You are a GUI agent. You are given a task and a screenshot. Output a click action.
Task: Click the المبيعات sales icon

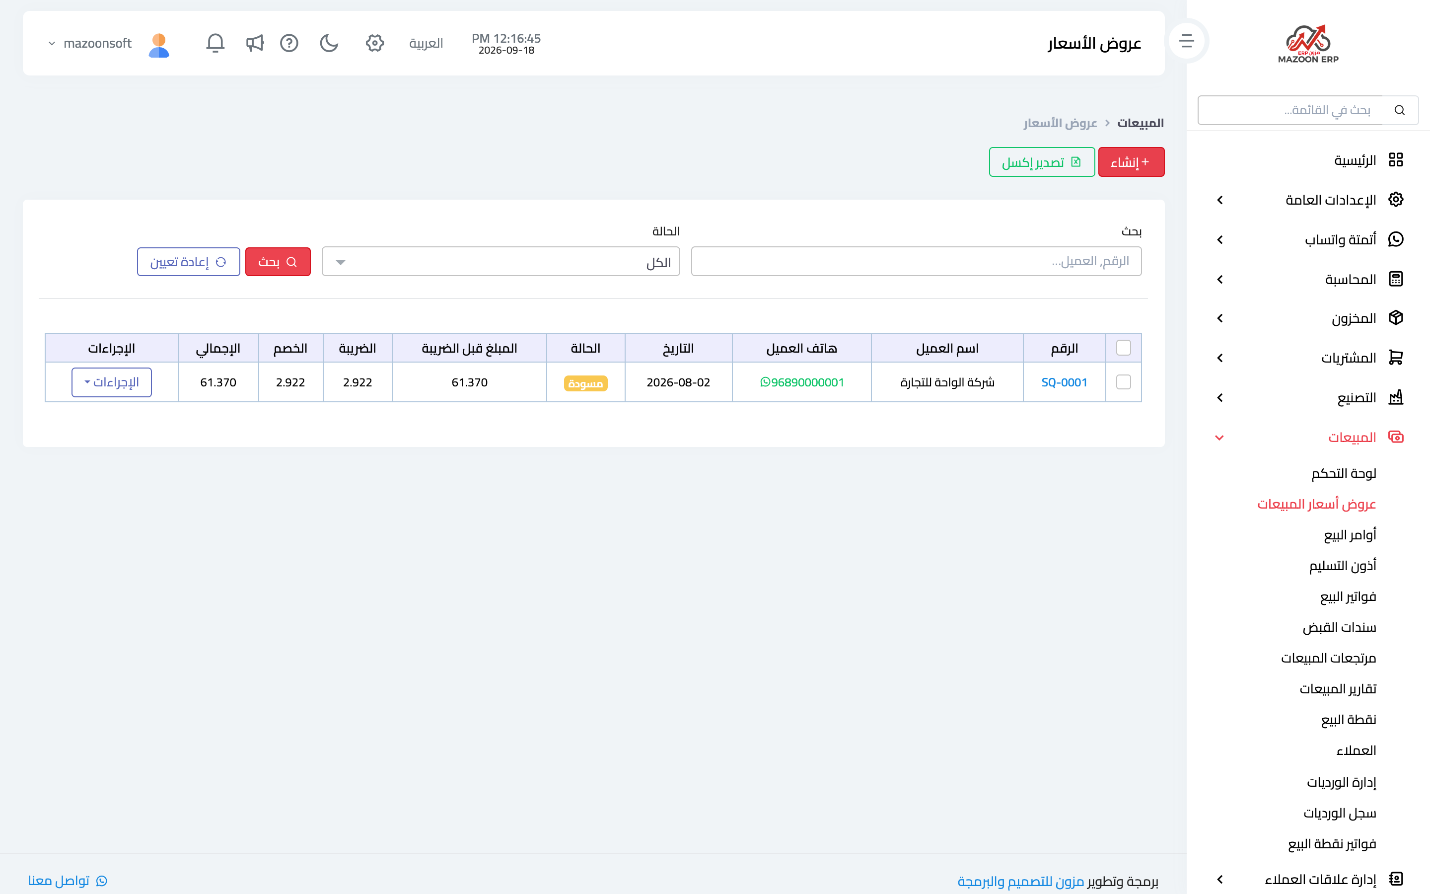(x=1396, y=437)
